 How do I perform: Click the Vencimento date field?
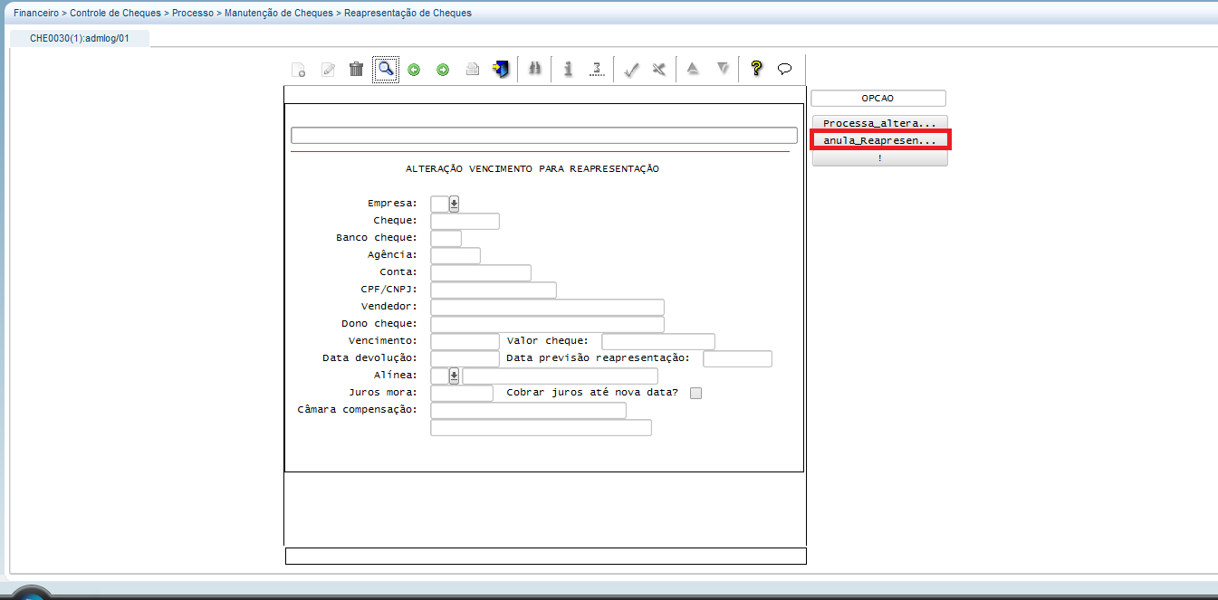coord(465,341)
